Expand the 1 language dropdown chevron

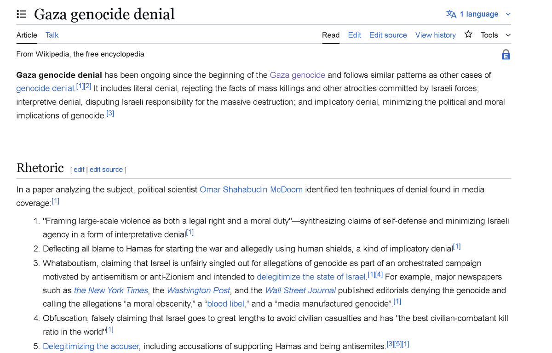[x=508, y=14]
